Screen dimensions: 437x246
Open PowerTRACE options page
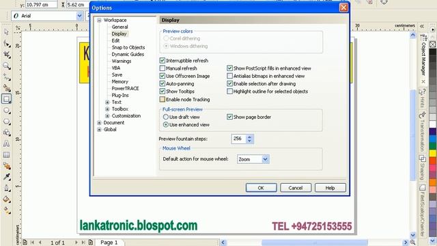click(125, 88)
